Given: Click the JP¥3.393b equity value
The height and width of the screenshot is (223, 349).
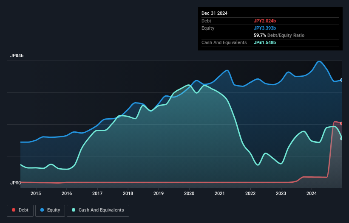Looking at the screenshot, I should tap(265, 28).
